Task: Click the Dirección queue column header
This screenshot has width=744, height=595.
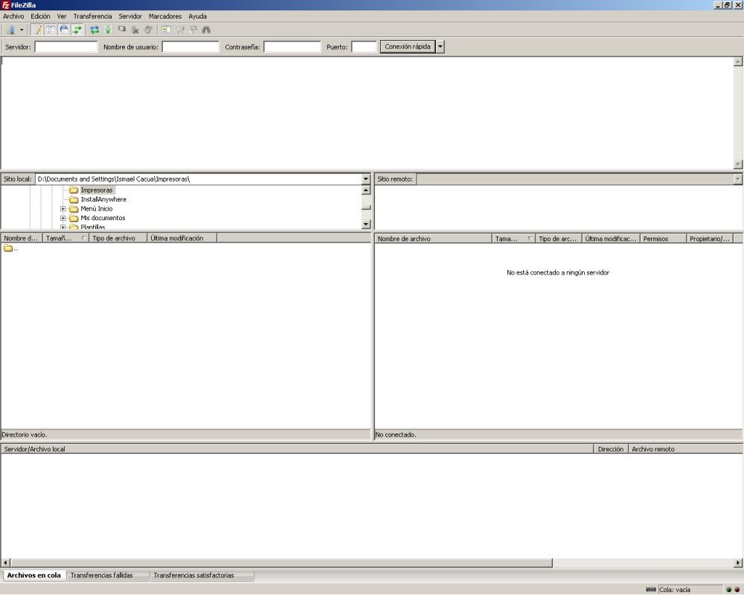Action: tap(611, 449)
